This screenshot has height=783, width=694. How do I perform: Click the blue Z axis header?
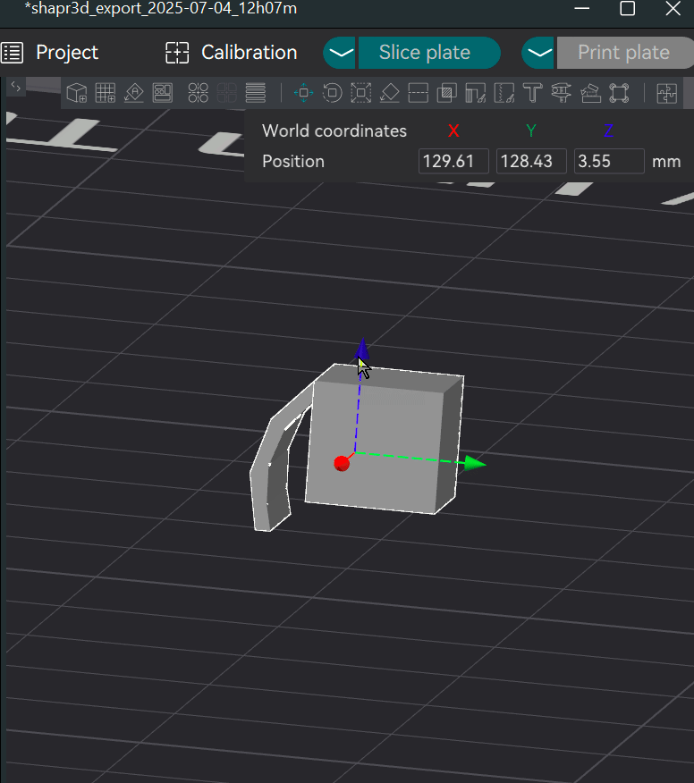[x=608, y=130]
